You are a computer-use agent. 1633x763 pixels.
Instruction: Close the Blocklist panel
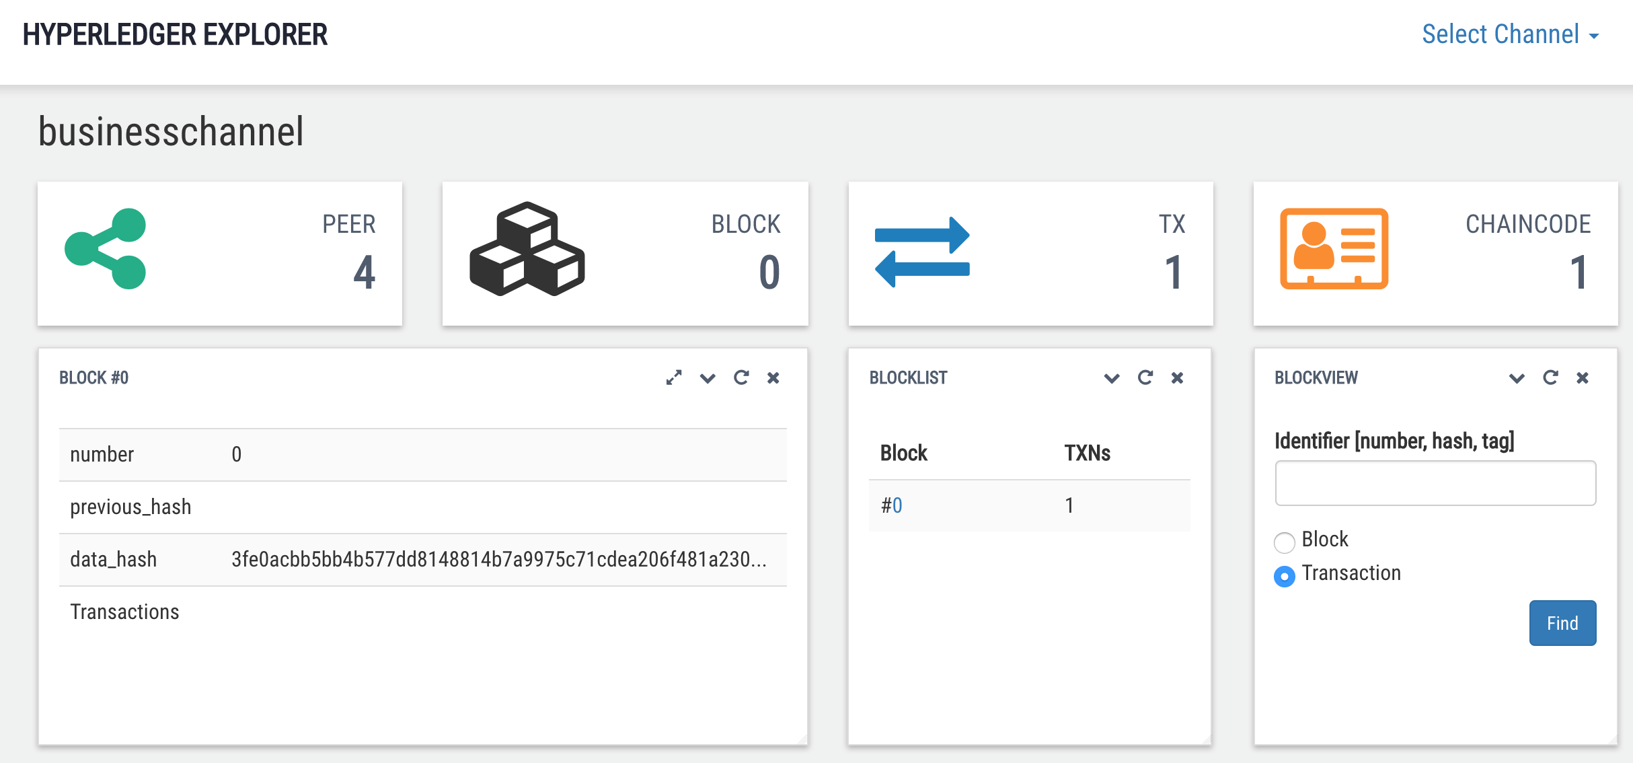click(1177, 378)
